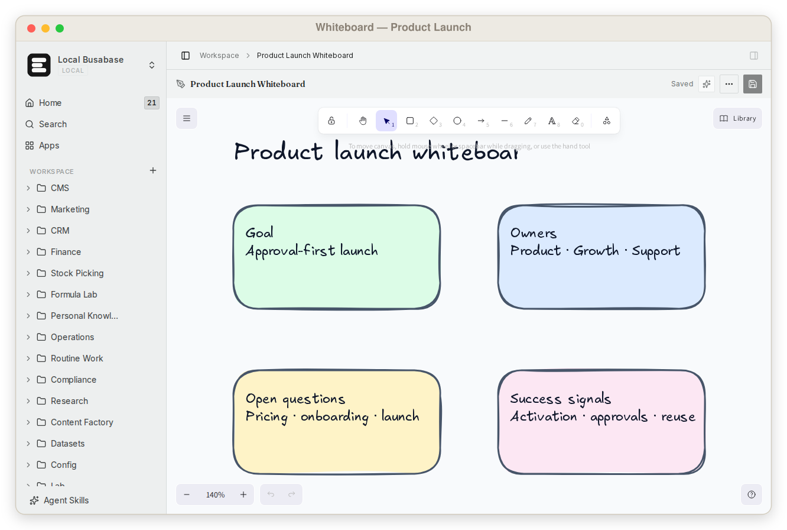This screenshot has height=530, width=787.
Task: Open the three-dots more options menu
Action: click(x=729, y=84)
